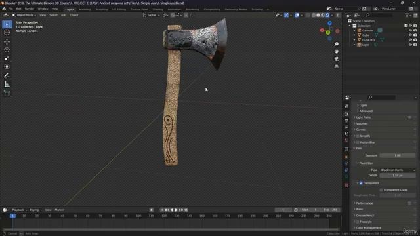Click Light Paths presets list icon
Viewport: 420px width, 236px height.
point(409,117)
